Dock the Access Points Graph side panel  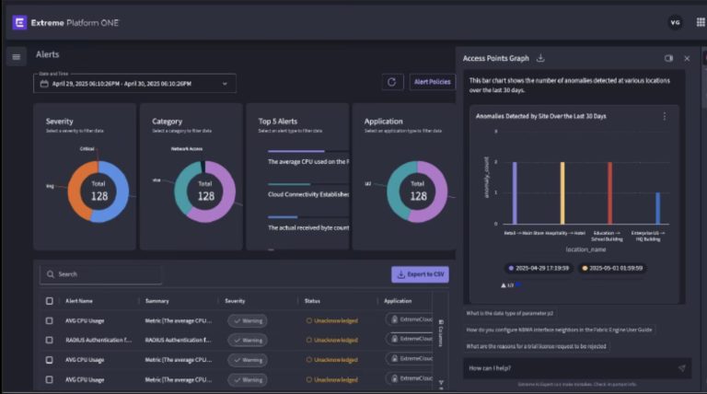[x=668, y=58]
